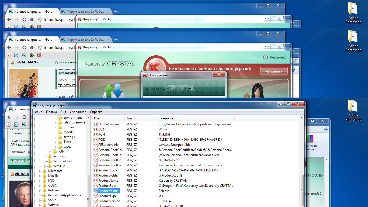Click the highlighted icon beside ProductStatus
The image size is (368, 207).
95,191
